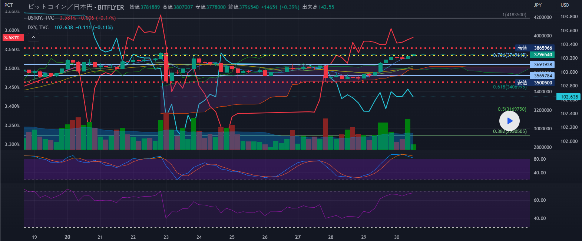The height and width of the screenshot is (241, 582).
Task: Select the 0.618 Fibonacci level label
Action: [x=509, y=87]
